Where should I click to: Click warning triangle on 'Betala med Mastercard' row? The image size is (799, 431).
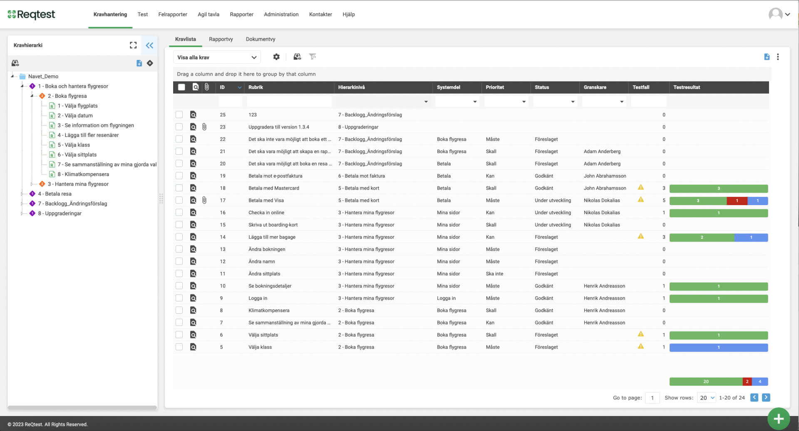pyautogui.click(x=641, y=188)
